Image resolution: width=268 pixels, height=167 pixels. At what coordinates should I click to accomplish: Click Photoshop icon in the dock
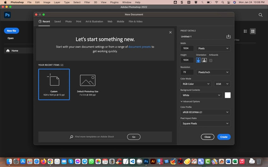[146, 161]
